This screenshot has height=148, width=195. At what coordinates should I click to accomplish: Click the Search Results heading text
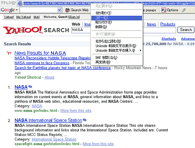point(18,44)
